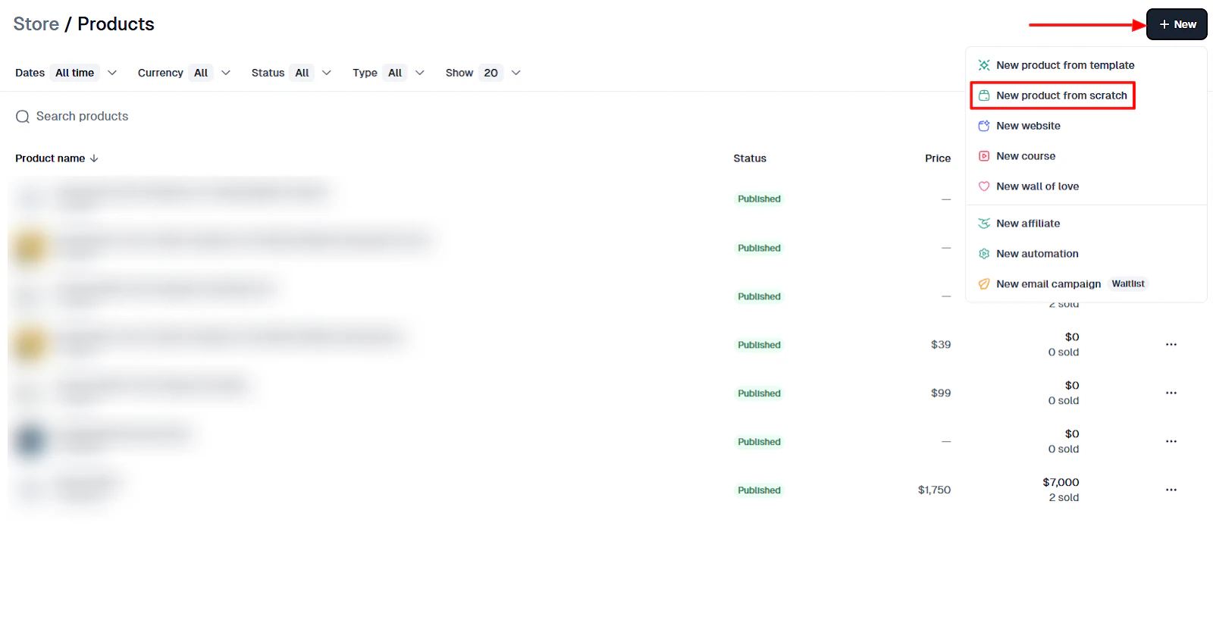Choose New product from scratch
Image resolution: width=1213 pixels, height=620 pixels.
(1086, 96)
